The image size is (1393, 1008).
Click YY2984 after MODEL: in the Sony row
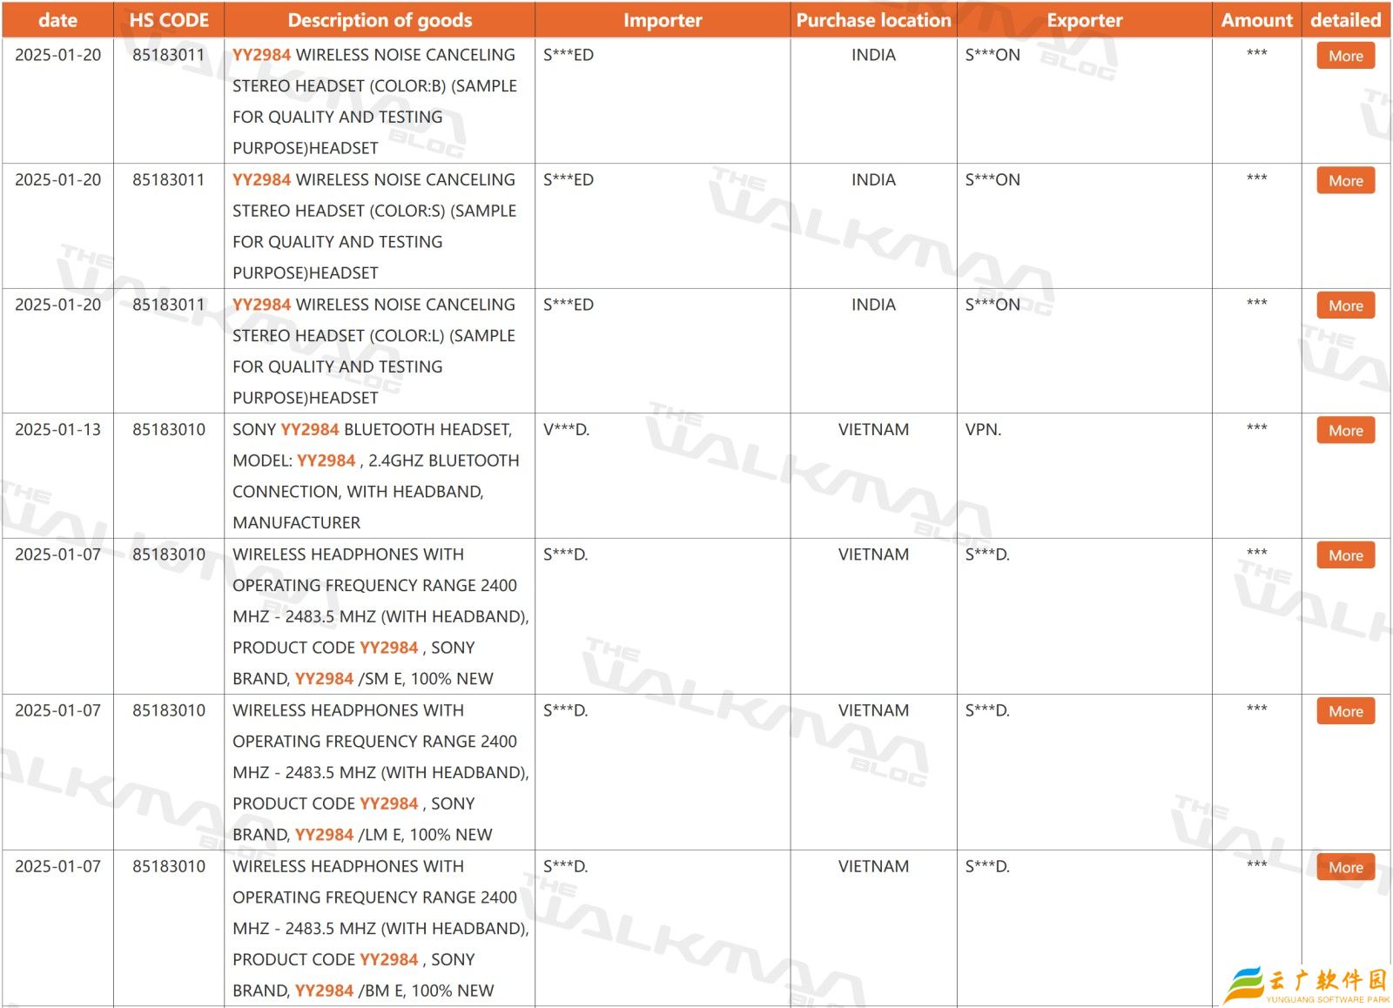(326, 460)
